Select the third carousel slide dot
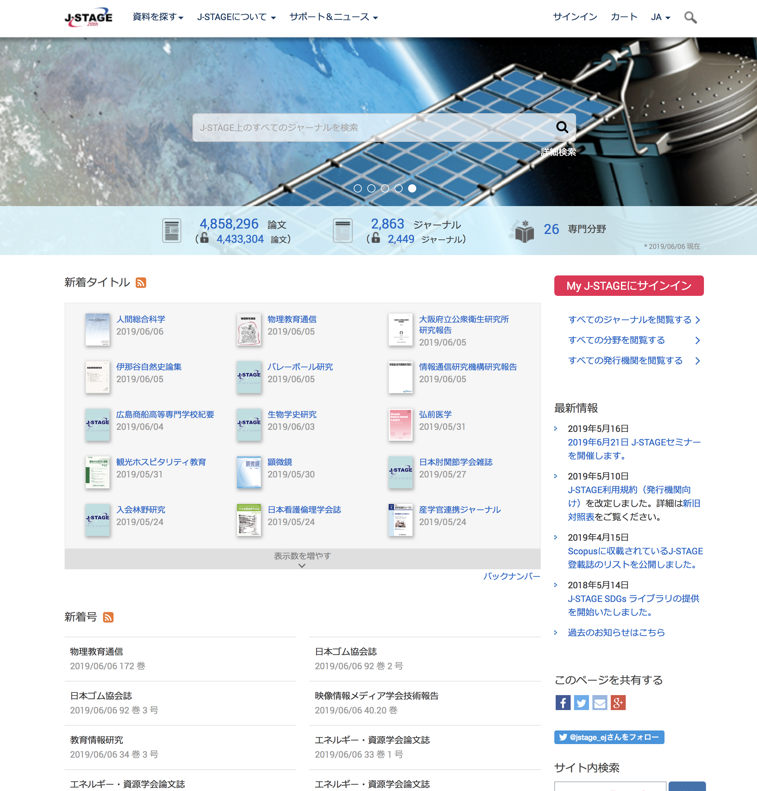This screenshot has width=757, height=791. (385, 188)
